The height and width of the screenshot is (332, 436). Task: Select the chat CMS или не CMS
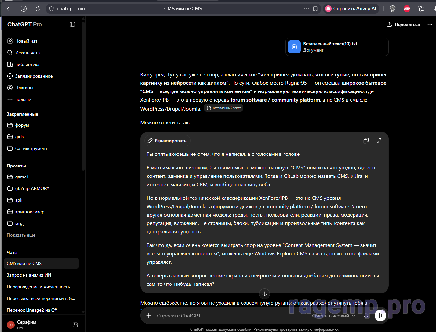[41, 263]
